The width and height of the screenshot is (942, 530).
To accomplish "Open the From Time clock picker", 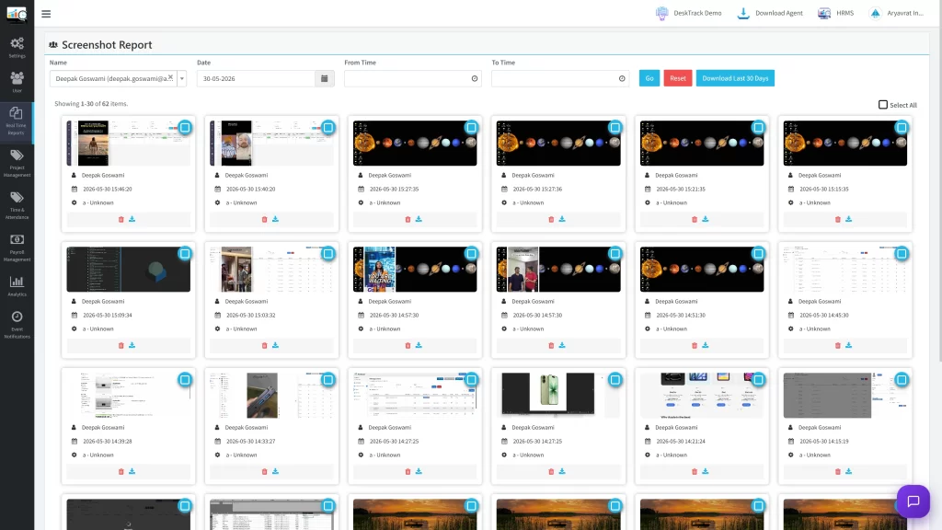I will [475, 78].
